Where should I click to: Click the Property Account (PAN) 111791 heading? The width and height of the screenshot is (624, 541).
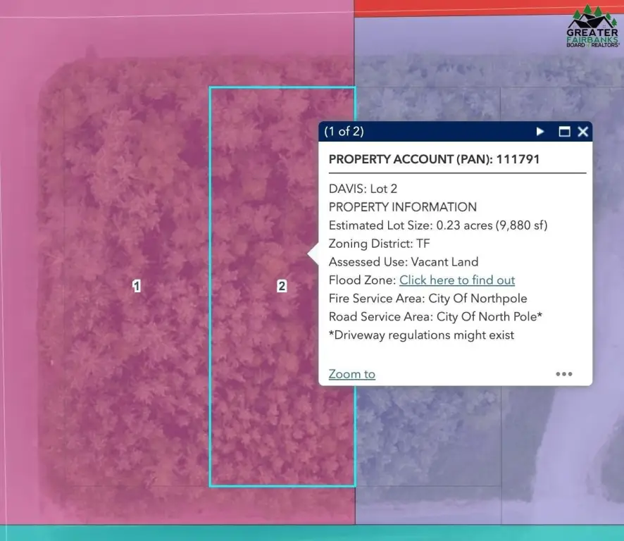coord(434,159)
